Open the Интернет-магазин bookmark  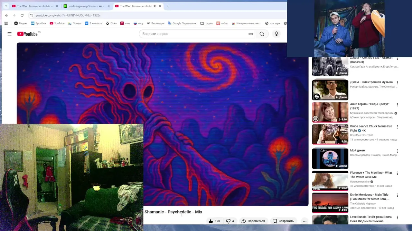246,23
